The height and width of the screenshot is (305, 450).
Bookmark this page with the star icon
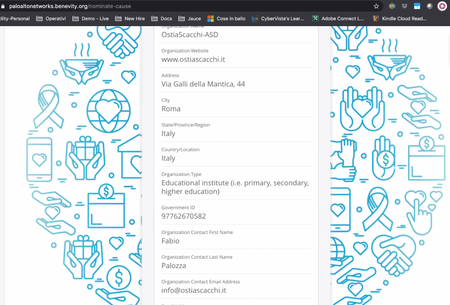click(376, 6)
